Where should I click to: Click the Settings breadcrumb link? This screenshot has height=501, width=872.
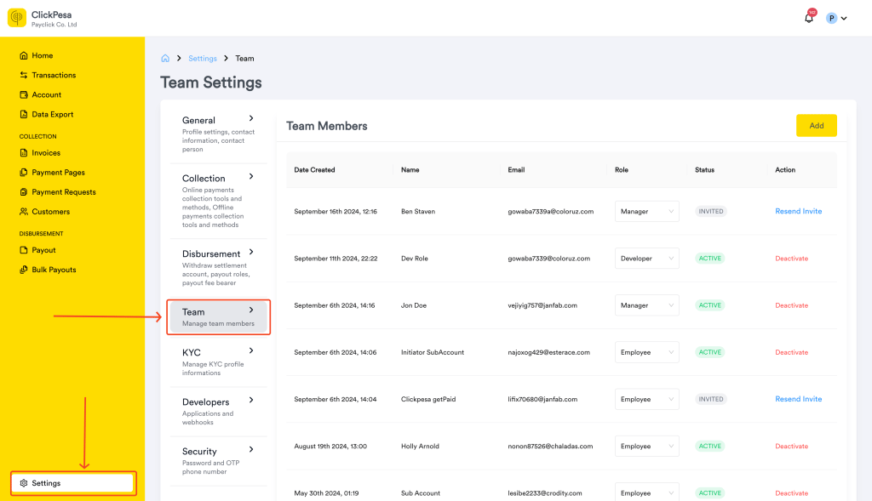pos(203,59)
